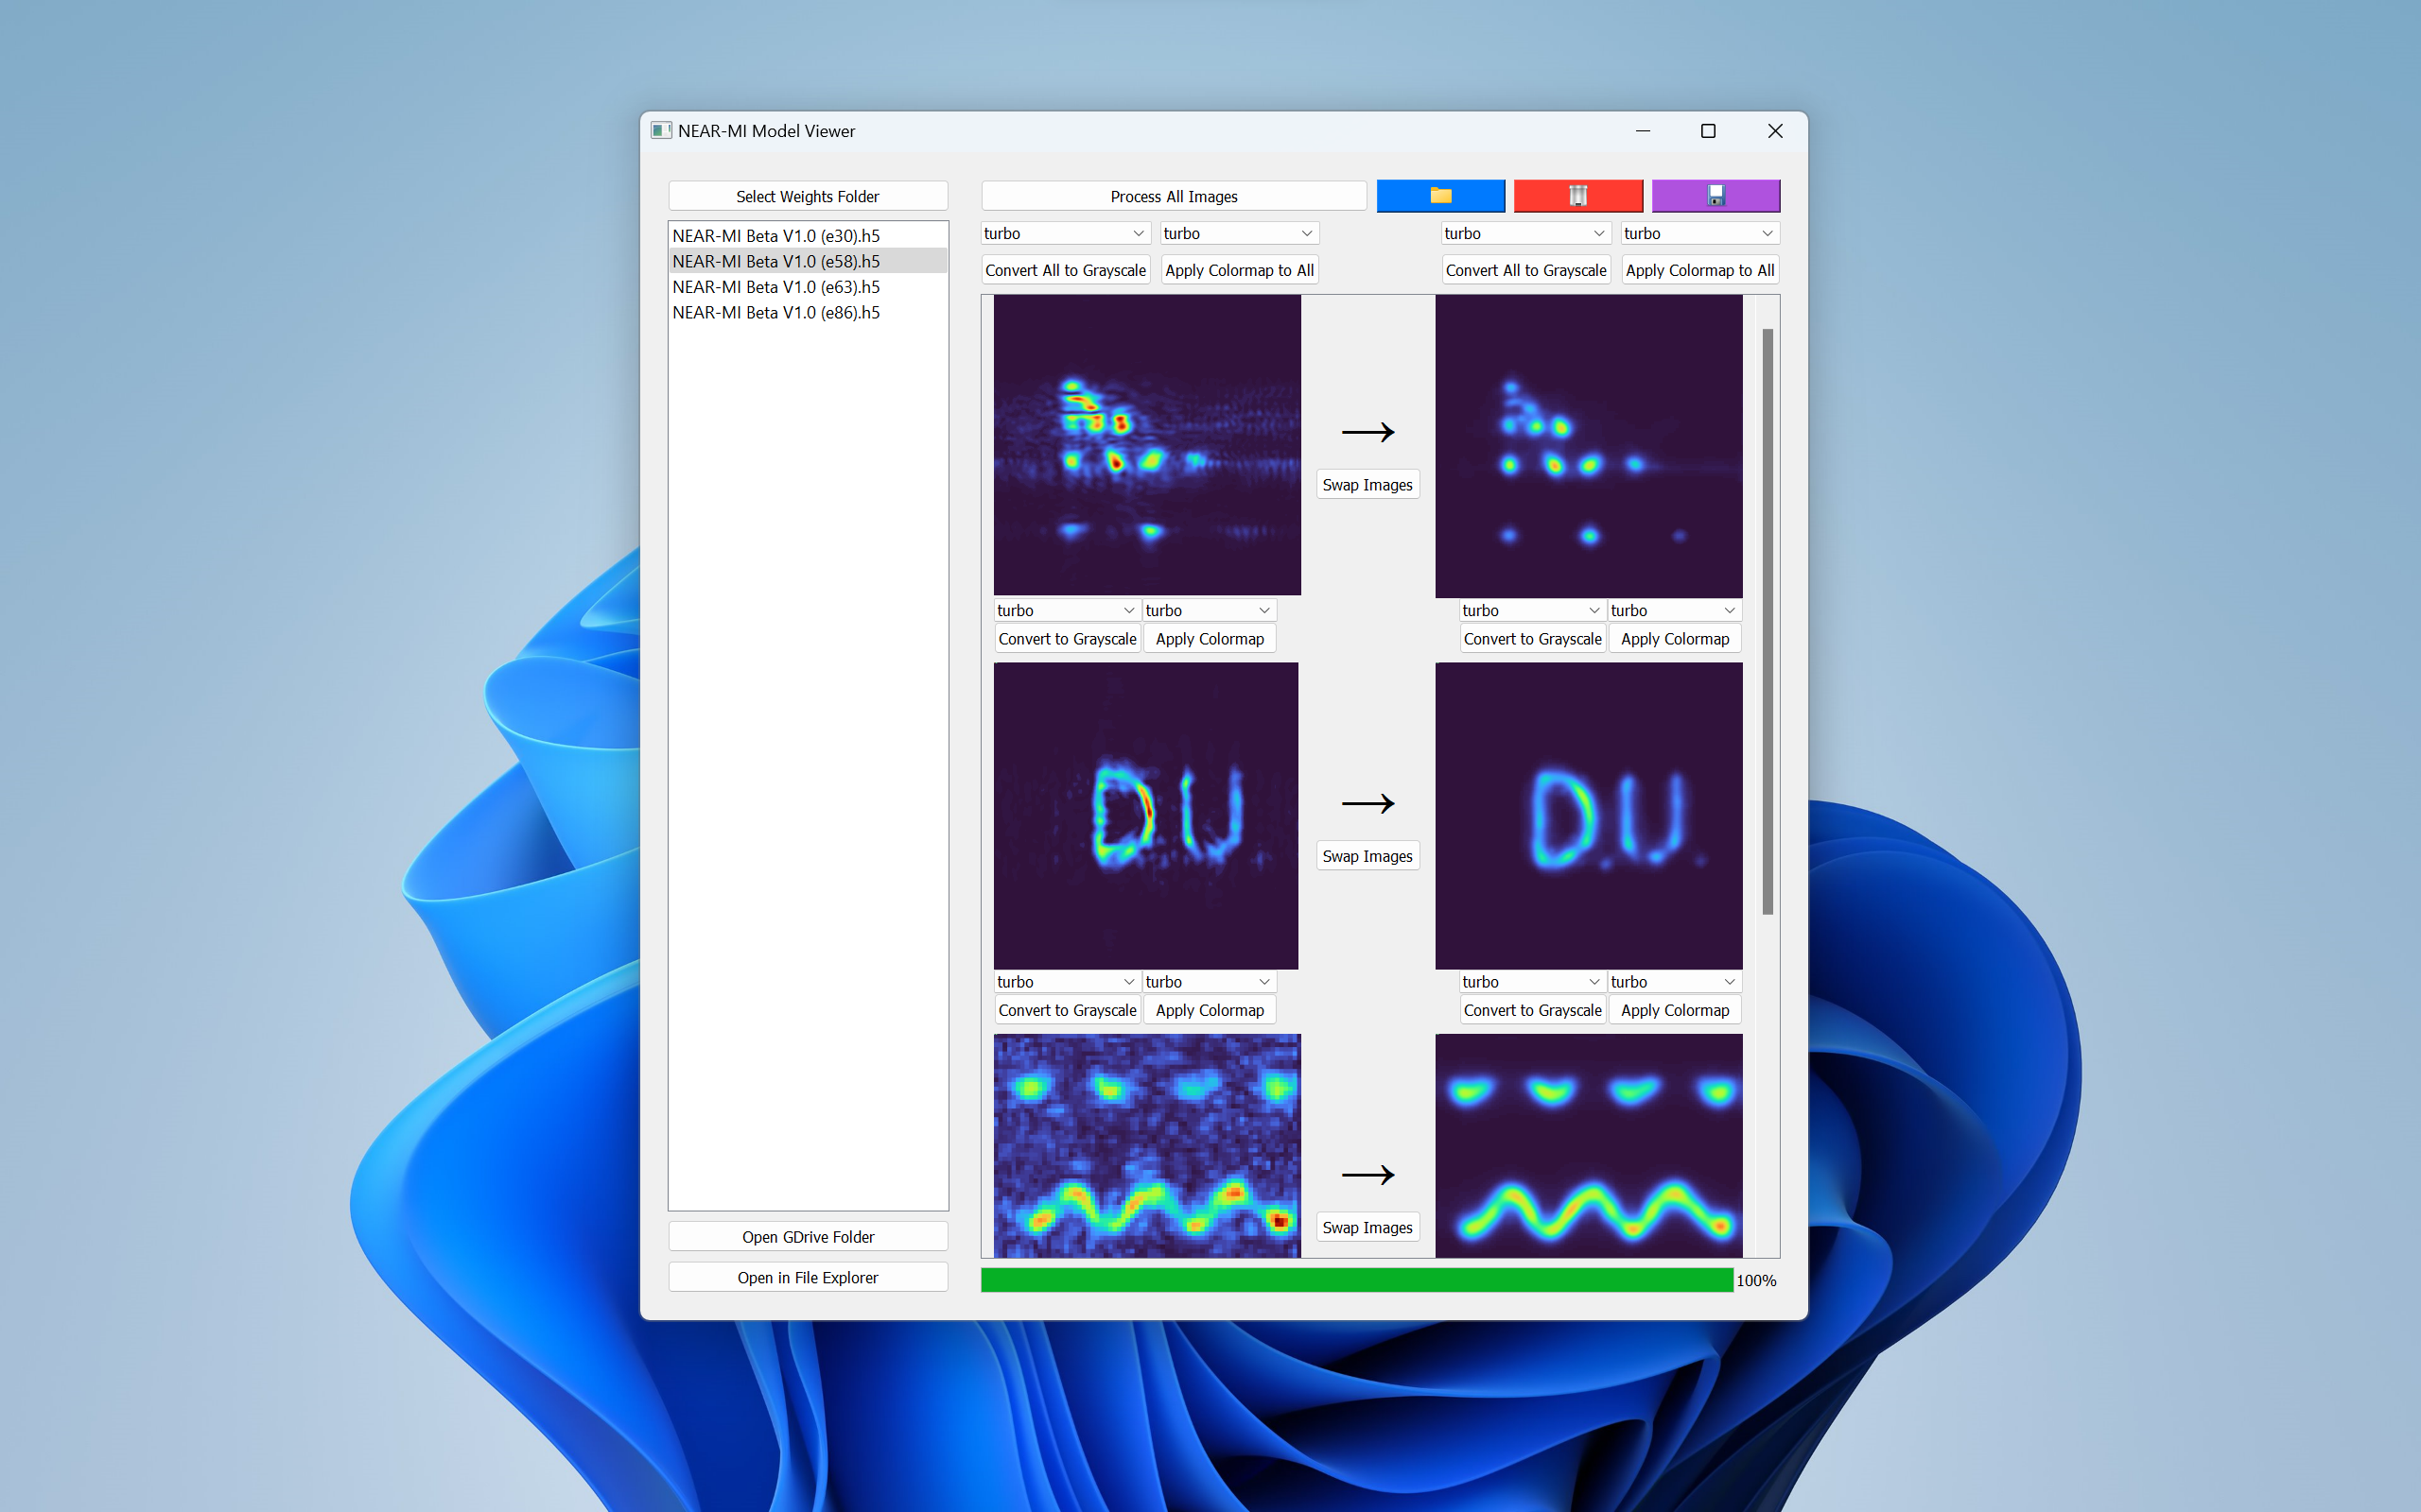Expand the turbo dropdown above Apply Colormap to All
Viewport: 2421px width, 1512px height.
[1698, 232]
